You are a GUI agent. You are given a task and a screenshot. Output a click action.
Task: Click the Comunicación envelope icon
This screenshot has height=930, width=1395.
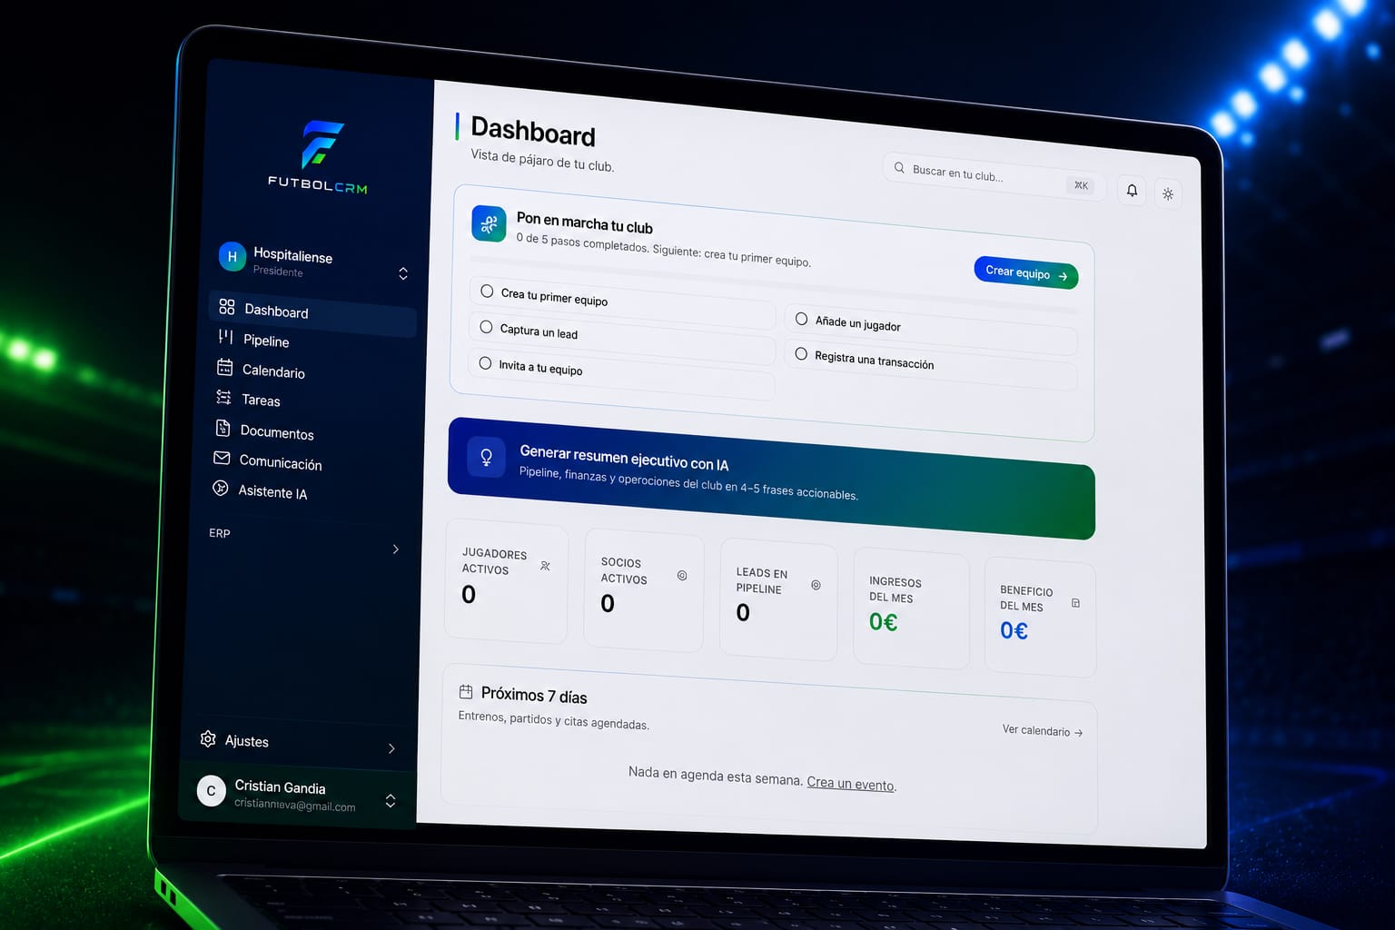[222, 458]
